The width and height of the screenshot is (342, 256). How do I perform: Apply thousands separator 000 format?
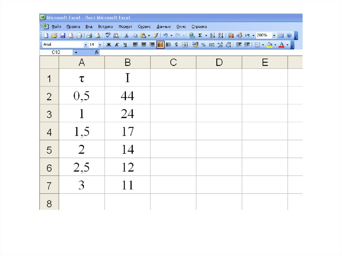click(211, 45)
